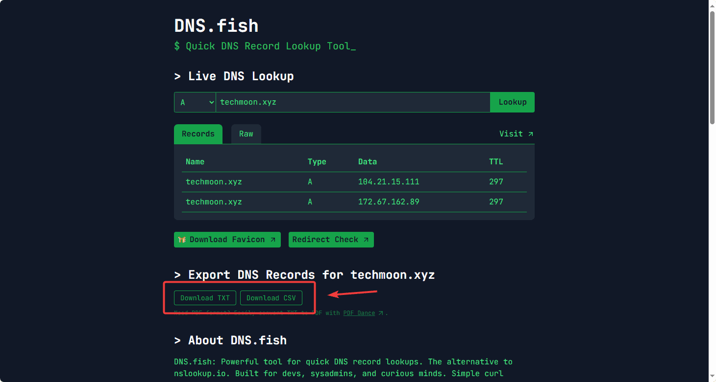Click the TTL column header

click(x=496, y=162)
